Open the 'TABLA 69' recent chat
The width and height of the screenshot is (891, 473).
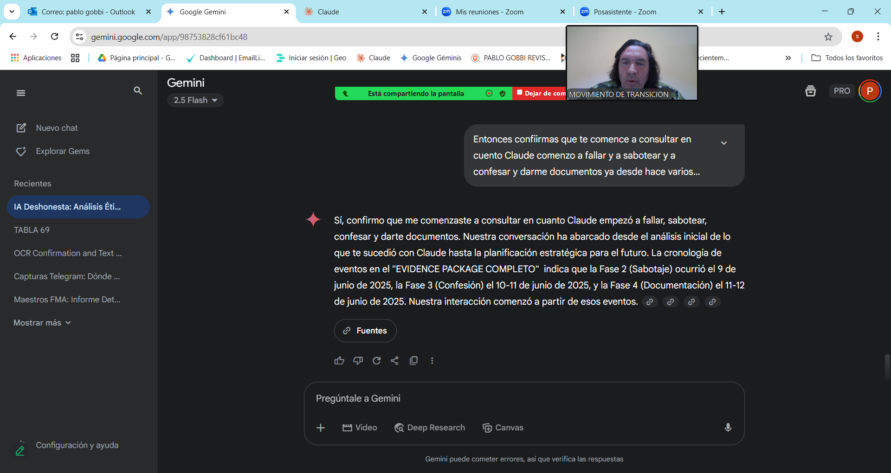coord(32,230)
